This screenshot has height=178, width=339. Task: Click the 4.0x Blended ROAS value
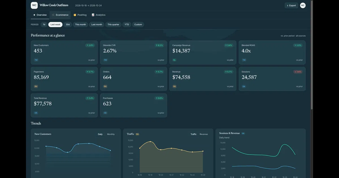click(x=246, y=51)
